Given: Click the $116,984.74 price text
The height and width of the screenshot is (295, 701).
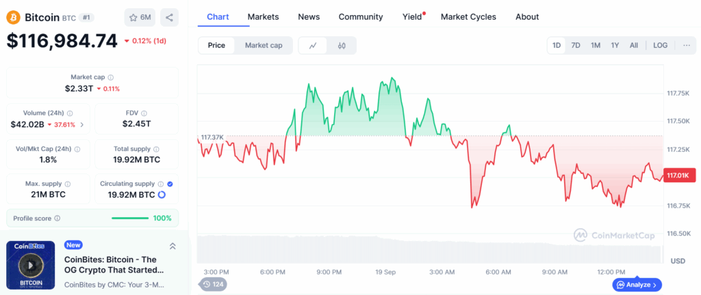Looking at the screenshot, I should pyautogui.click(x=62, y=40).
